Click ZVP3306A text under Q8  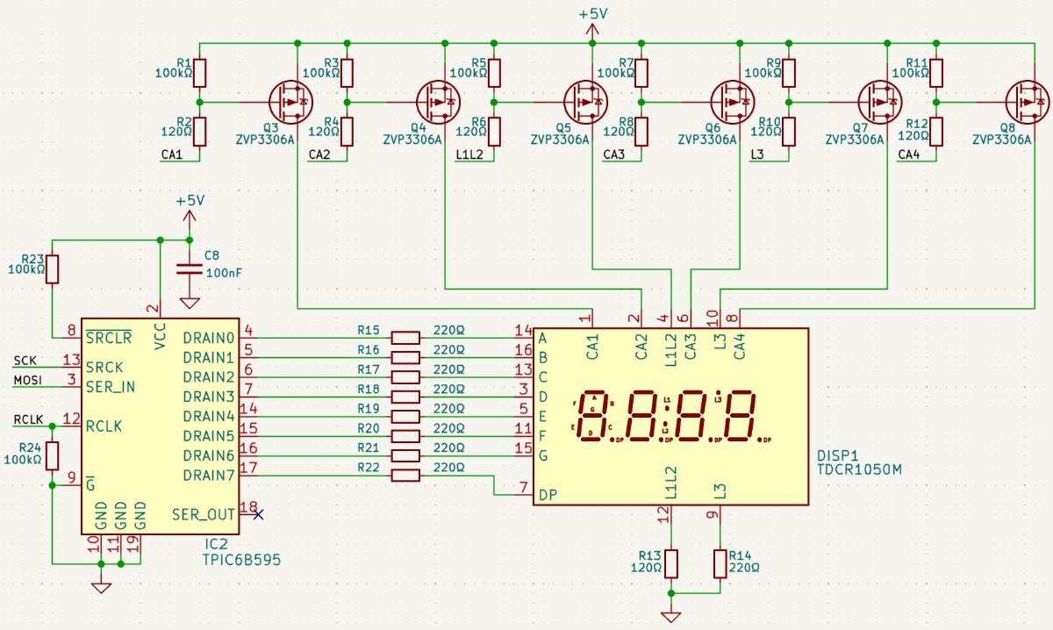click(x=1001, y=139)
